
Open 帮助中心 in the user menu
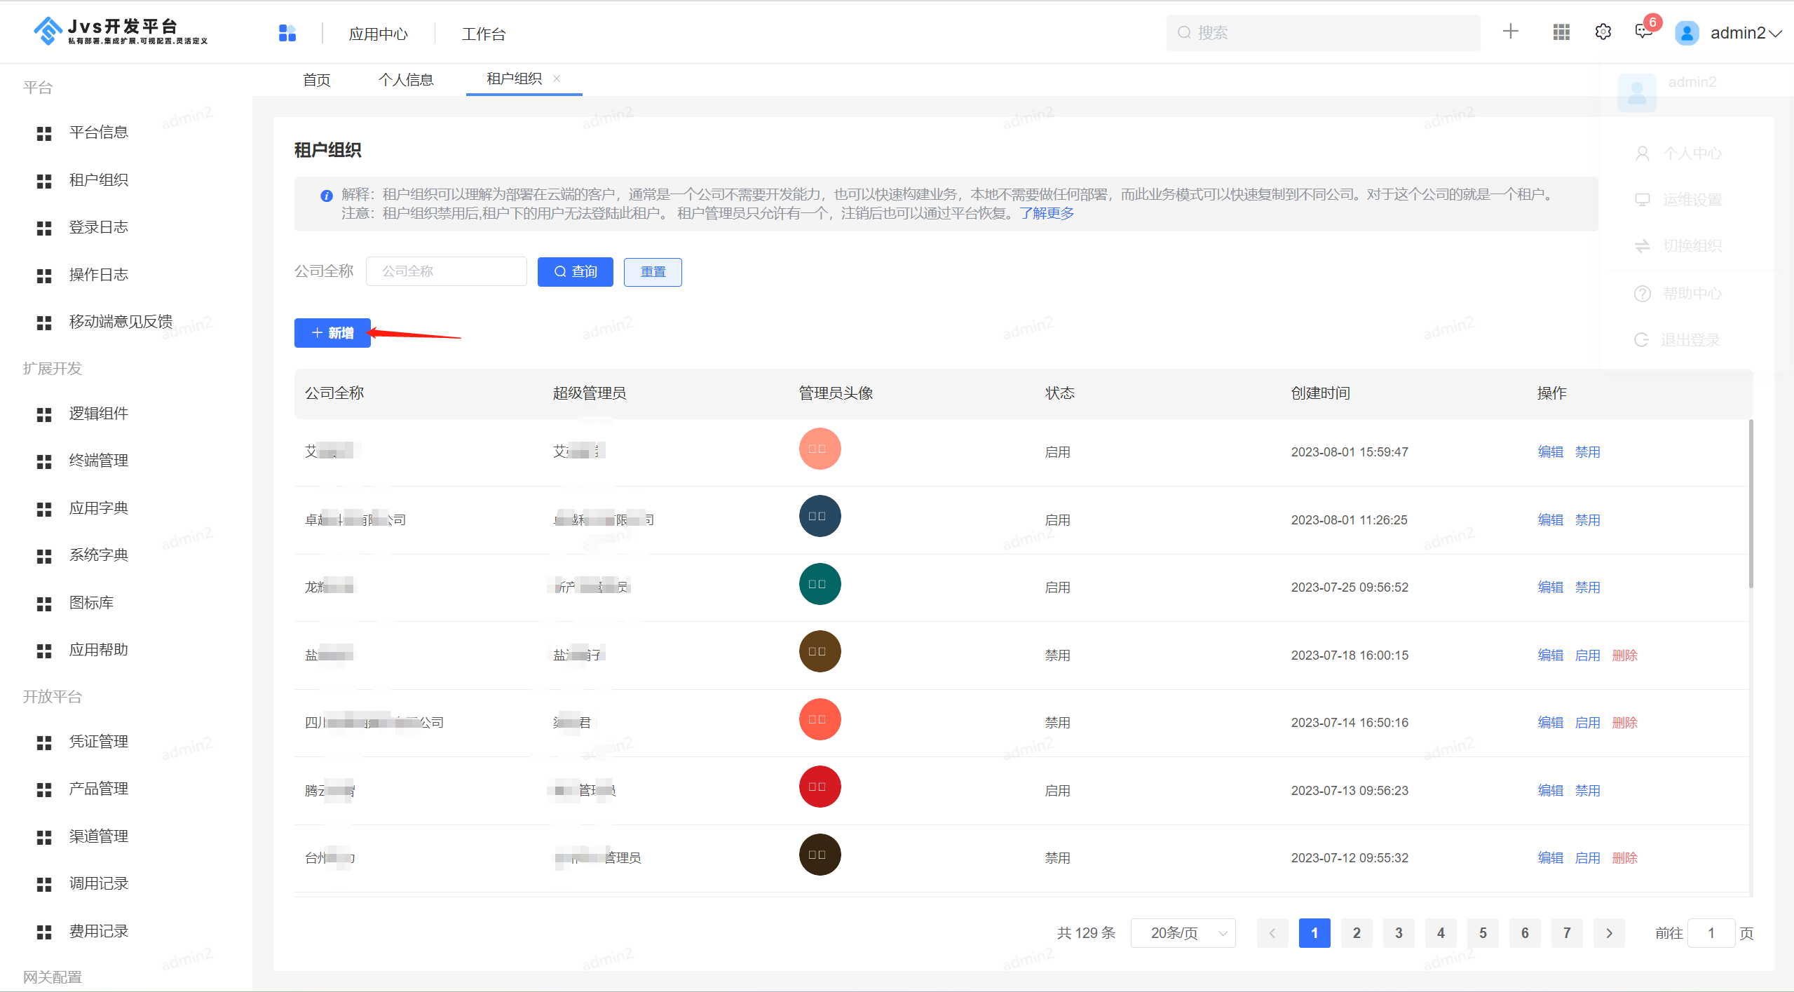tap(1678, 294)
